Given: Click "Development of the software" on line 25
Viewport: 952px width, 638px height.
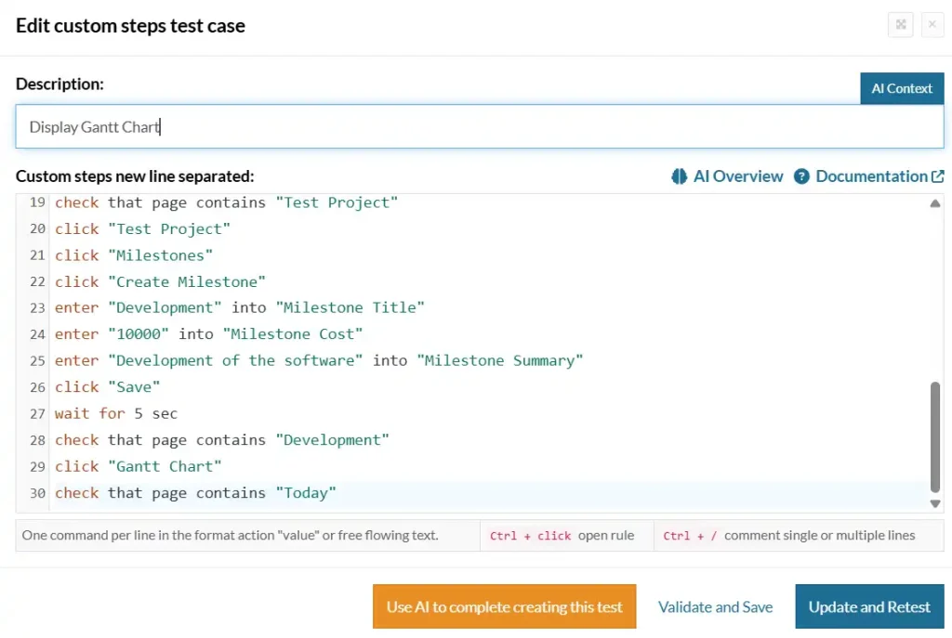Looking at the screenshot, I should click(235, 361).
